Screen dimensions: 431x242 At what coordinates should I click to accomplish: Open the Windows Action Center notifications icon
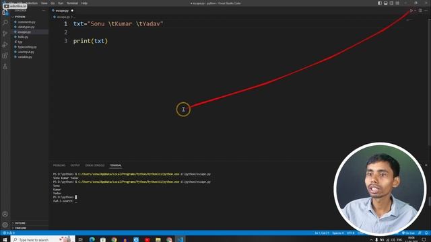[x=424, y=240]
